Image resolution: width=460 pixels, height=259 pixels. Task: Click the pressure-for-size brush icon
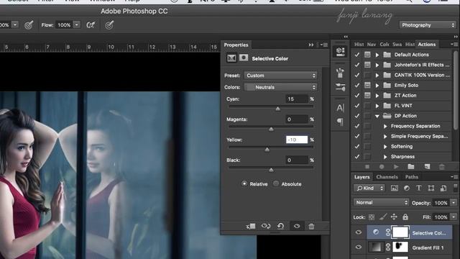click(x=109, y=25)
